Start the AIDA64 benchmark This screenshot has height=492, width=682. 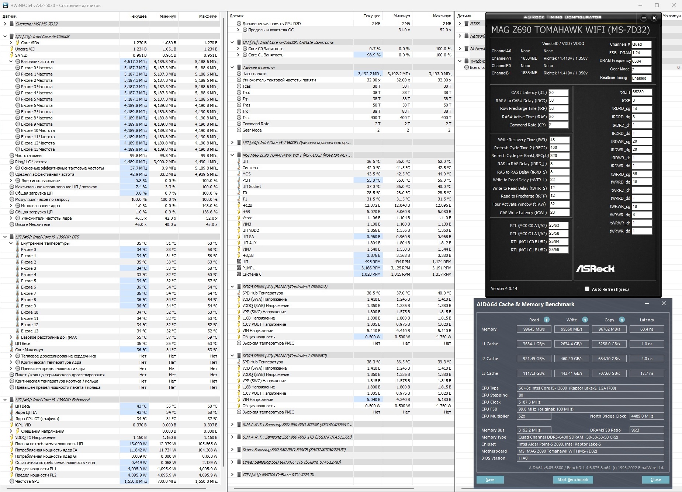pyautogui.click(x=573, y=479)
